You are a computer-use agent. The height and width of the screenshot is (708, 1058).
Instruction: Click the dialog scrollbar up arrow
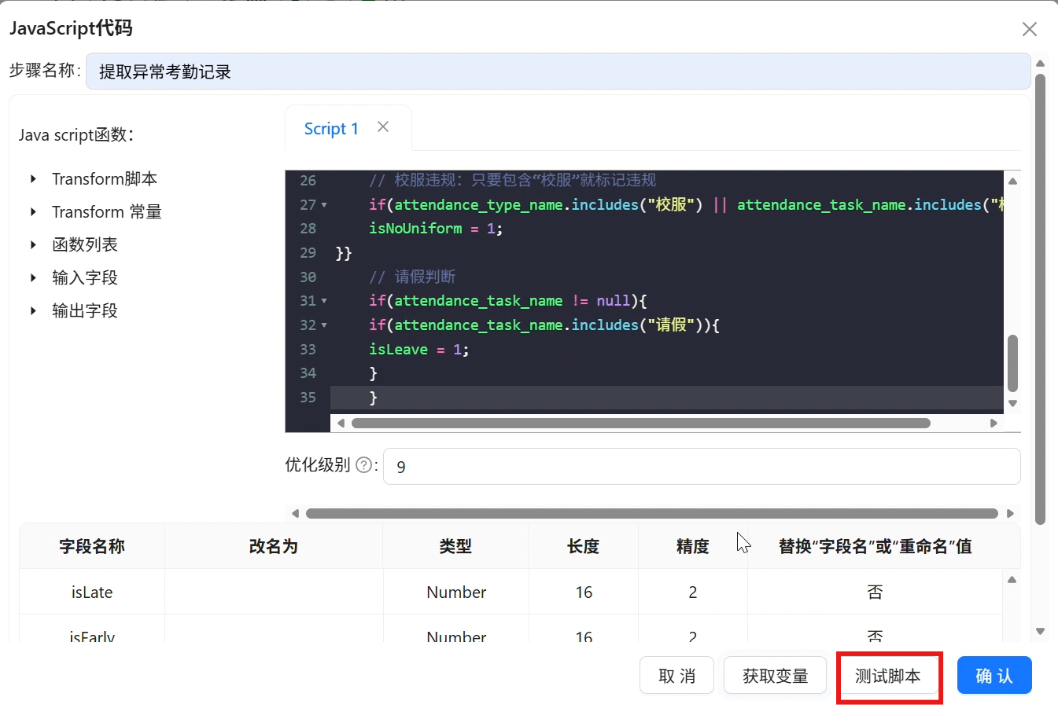point(1040,64)
